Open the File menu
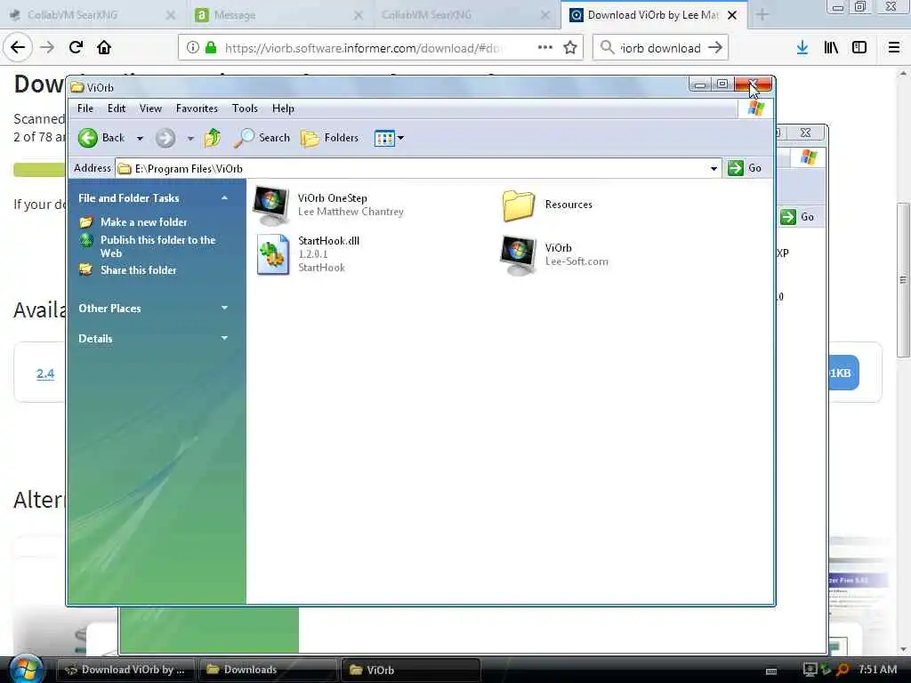 [85, 108]
